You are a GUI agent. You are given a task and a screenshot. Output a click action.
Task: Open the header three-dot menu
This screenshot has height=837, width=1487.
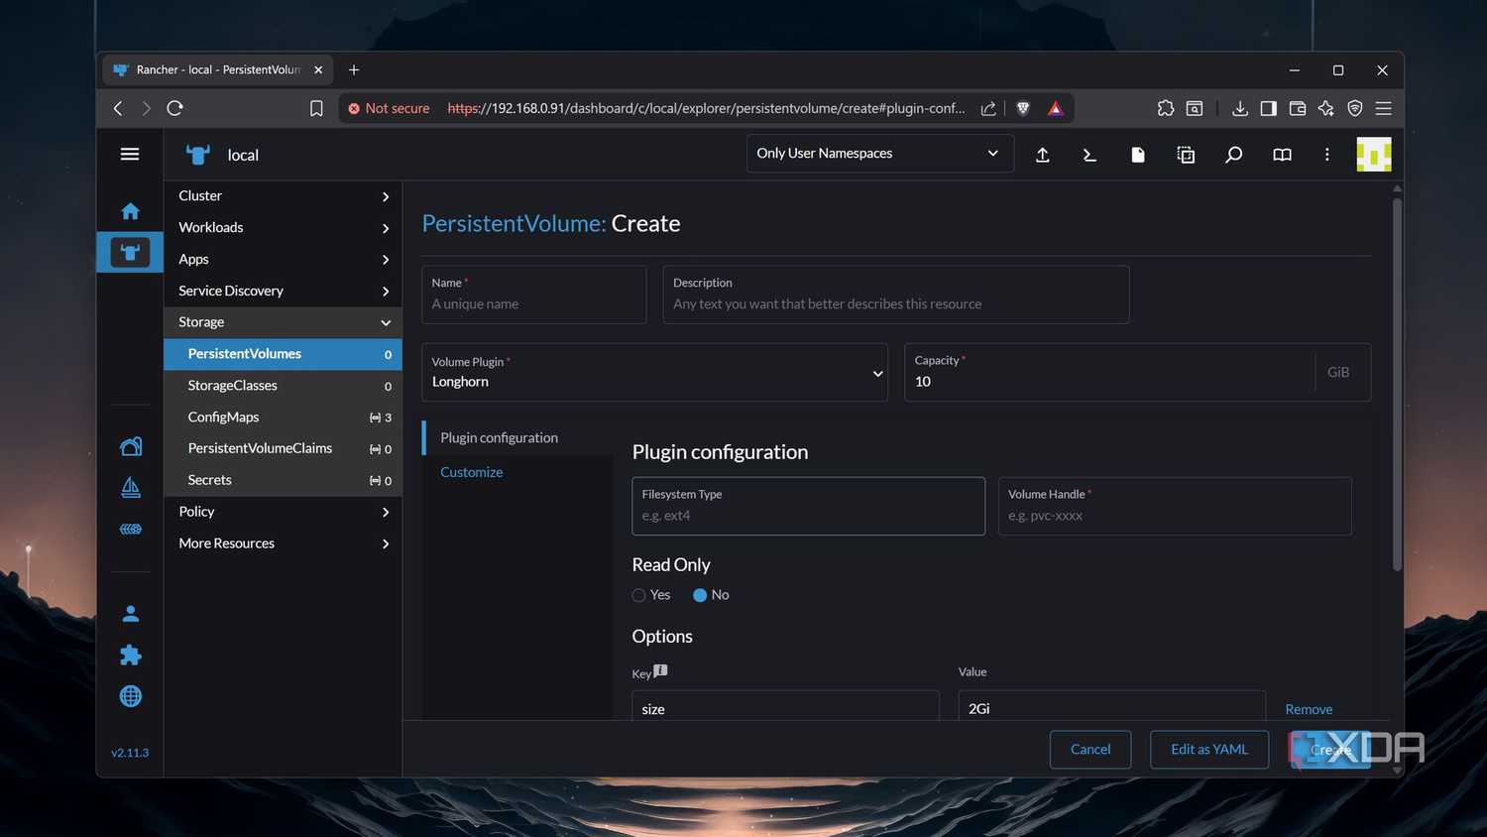1326,155
